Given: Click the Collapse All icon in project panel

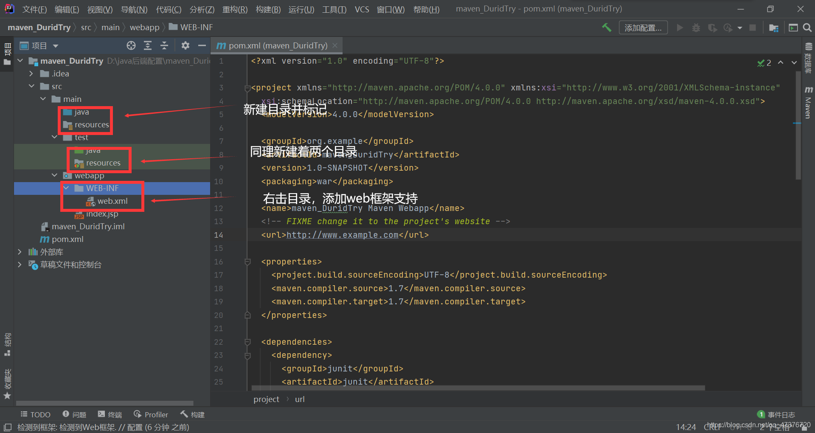Looking at the screenshot, I should pos(164,45).
